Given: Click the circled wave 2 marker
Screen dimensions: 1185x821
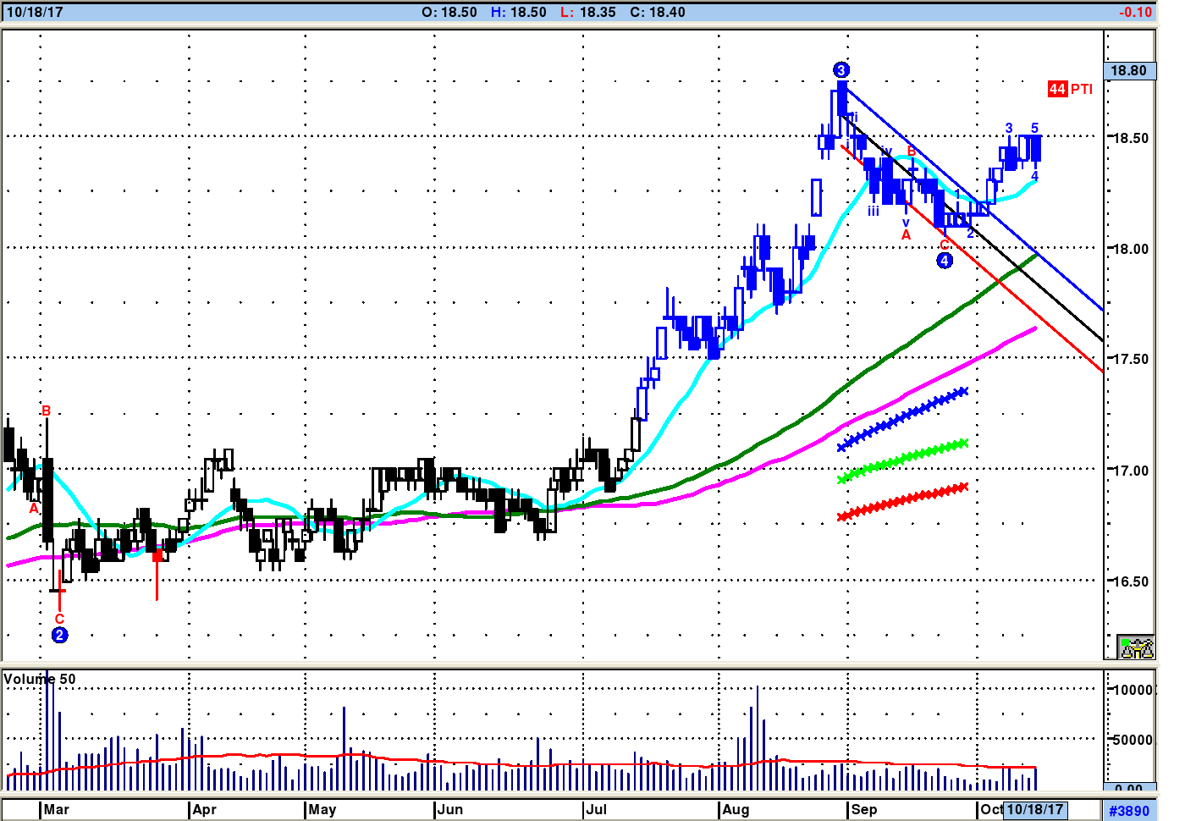Looking at the screenshot, I should point(59,635).
